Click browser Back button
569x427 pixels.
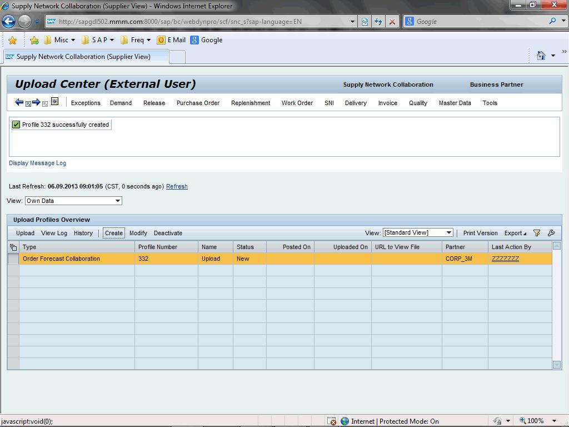(x=8, y=22)
